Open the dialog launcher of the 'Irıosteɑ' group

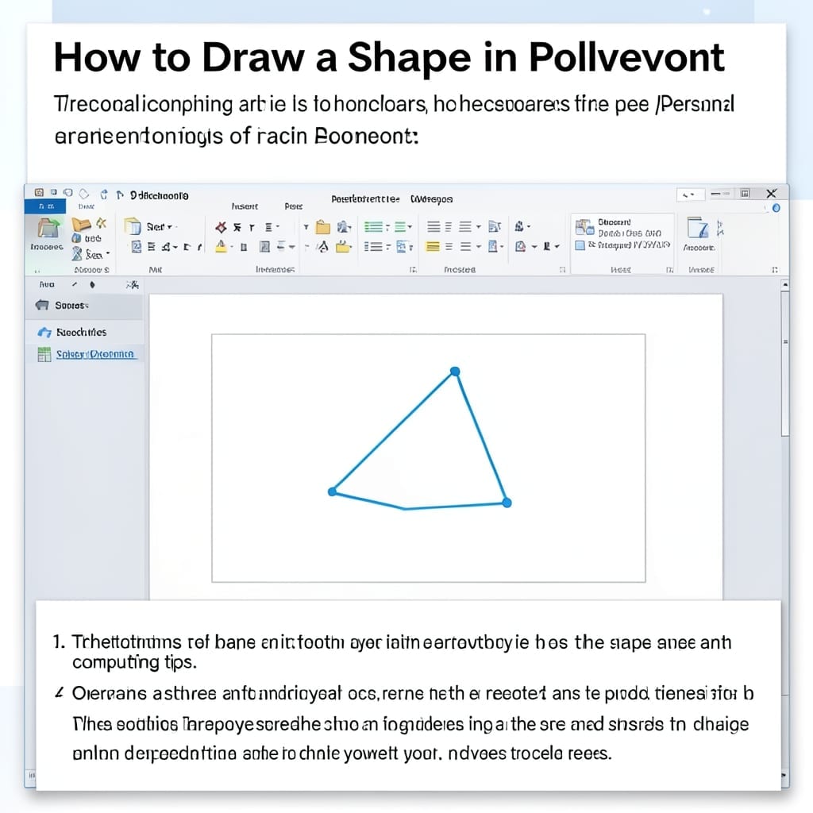coord(563,270)
